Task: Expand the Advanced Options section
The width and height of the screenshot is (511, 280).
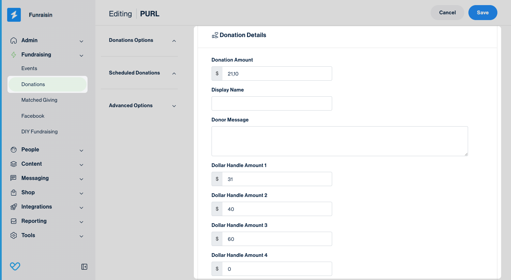Action: pyautogui.click(x=174, y=106)
